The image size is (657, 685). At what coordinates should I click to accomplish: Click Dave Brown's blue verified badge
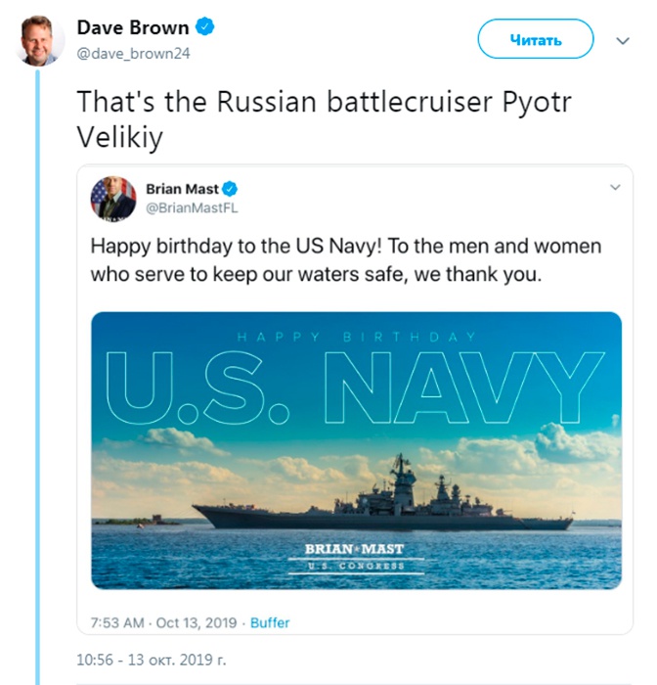pos(204,26)
